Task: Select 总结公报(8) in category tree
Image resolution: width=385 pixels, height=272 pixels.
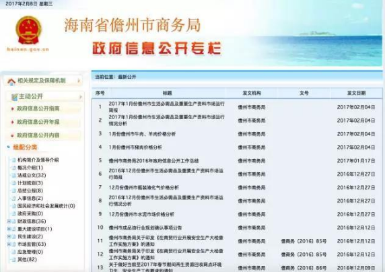Action: pyautogui.click(x=30, y=191)
